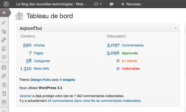Open the Links menu chain icon
This screenshot has height=112, width=186.
[x=4, y=40]
